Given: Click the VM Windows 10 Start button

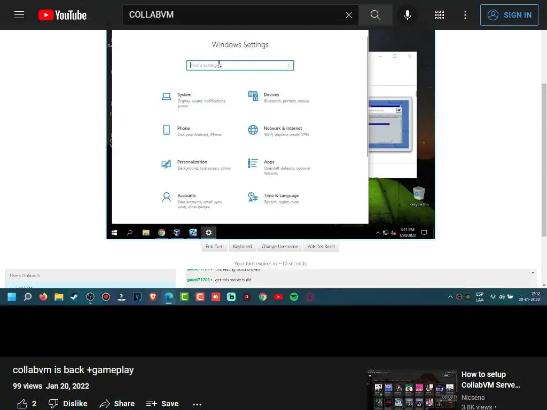Looking at the screenshot, I should (x=114, y=233).
